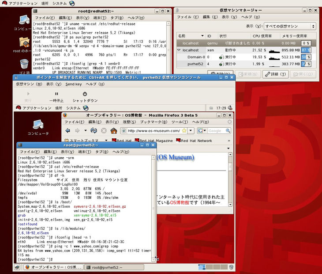Click Show Desktop icon in guest taskbar
Image resolution: width=322 pixels, height=274 pixels.
[18, 267]
